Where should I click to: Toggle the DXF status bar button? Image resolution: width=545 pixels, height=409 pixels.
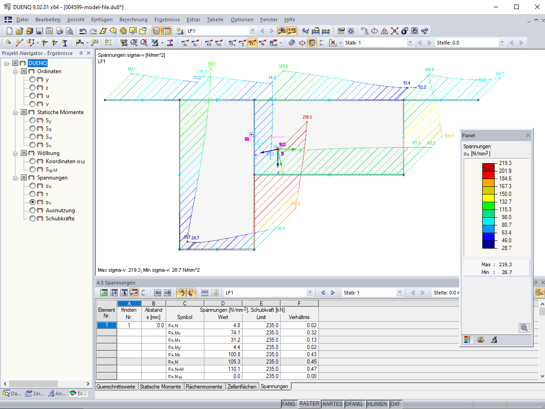coord(396,404)
